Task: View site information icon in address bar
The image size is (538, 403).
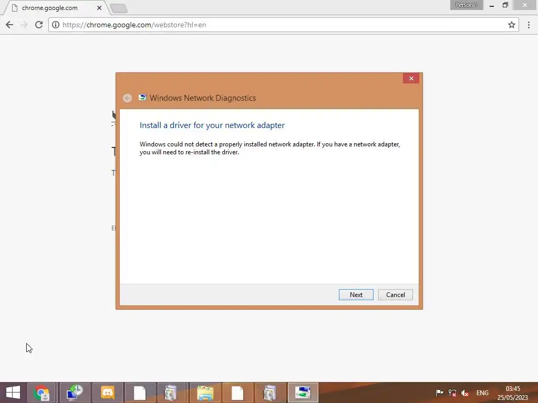Action: [56, 25]
